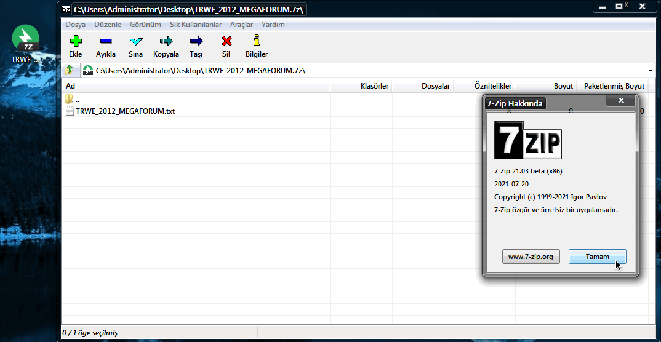Click the date text 2021-07-20
Viewport: 661px width, 342px height.
(x=511, y=184)
